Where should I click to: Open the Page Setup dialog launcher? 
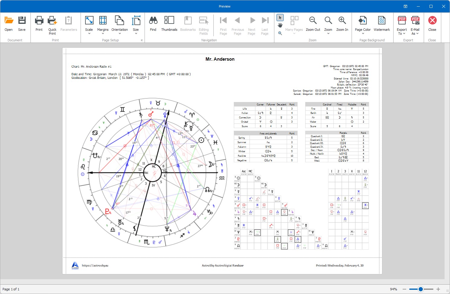click(142, 40)
